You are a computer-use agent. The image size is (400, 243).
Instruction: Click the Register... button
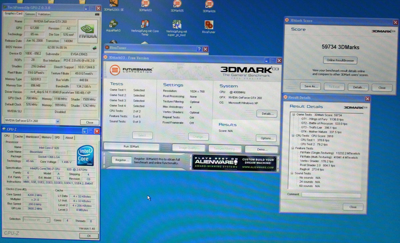point(122,160)
